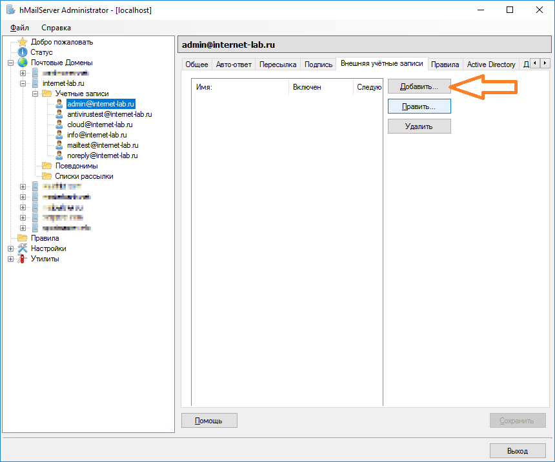Expand the Утилиты tree node

coord(10,259)
